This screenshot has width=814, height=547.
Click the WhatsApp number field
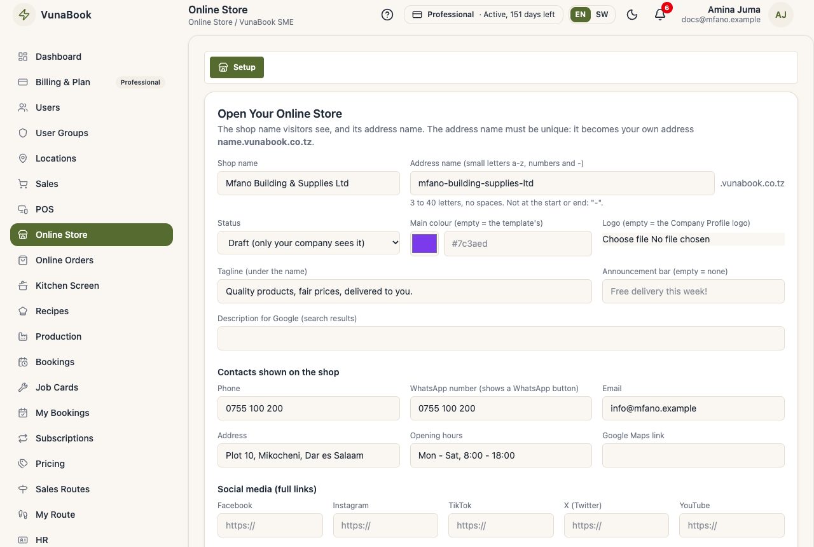coord(501,408)
